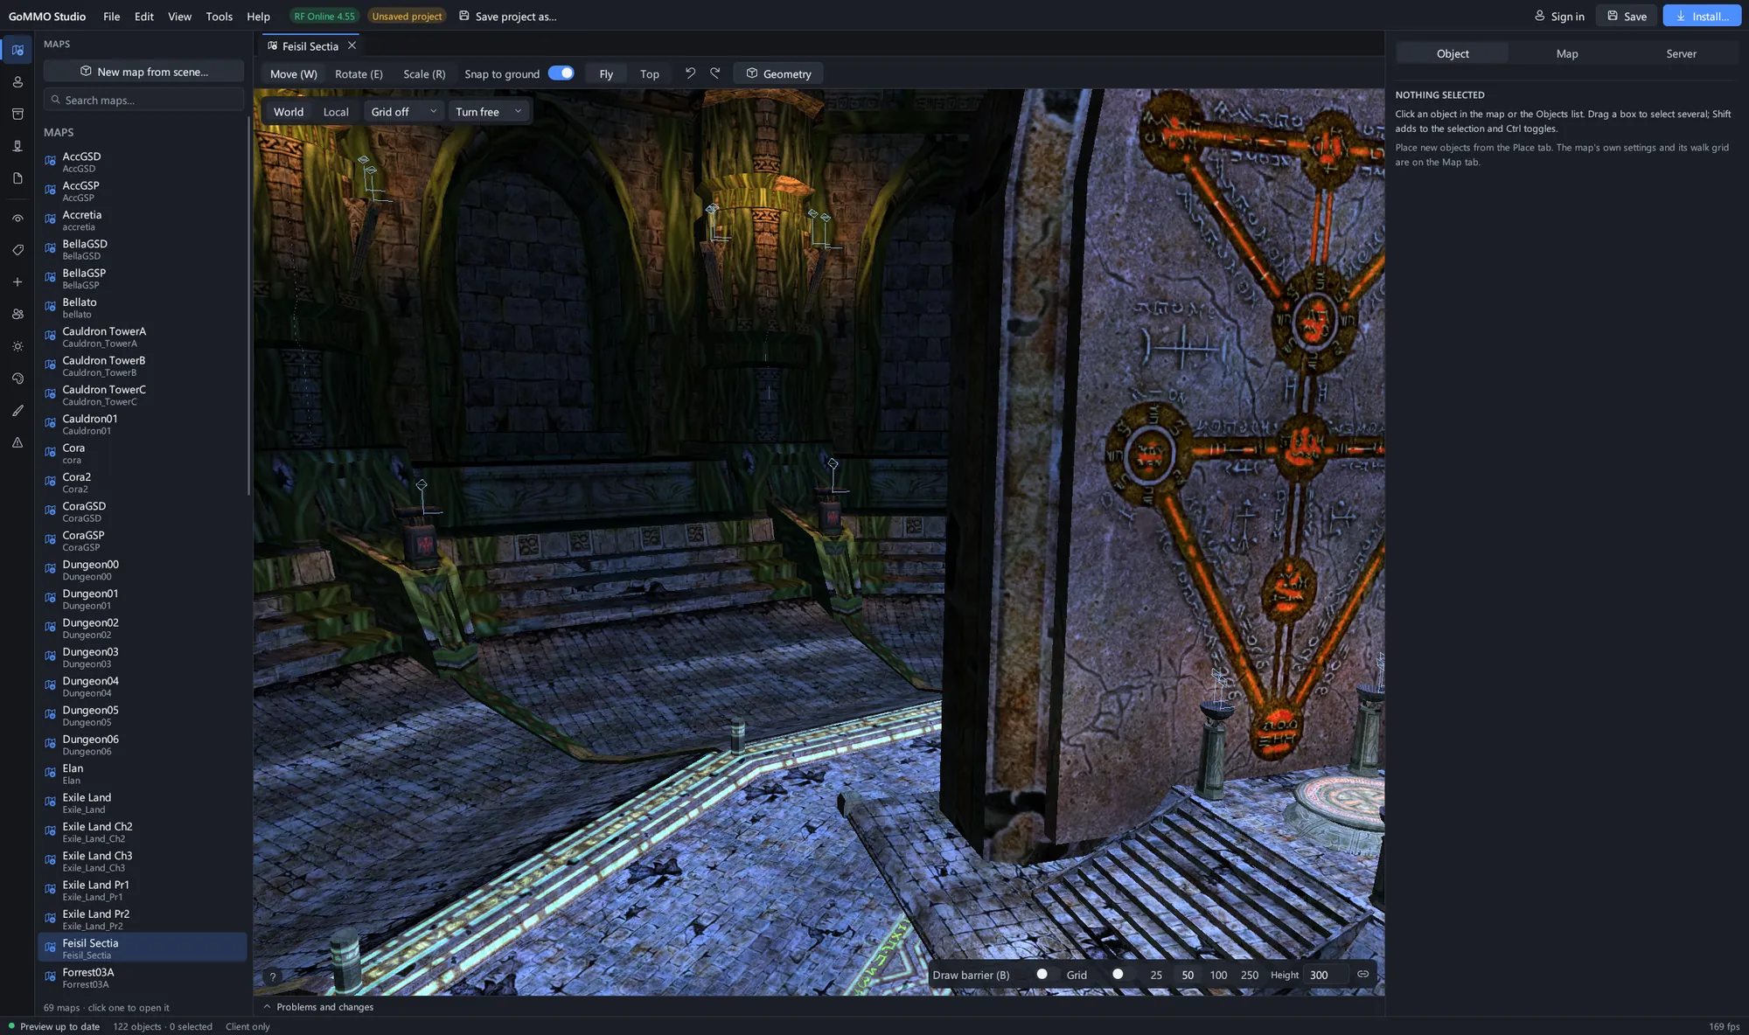Open the help question mark in viewport
This screenshot has height=1035, width=1749.
tap(273, 977)
